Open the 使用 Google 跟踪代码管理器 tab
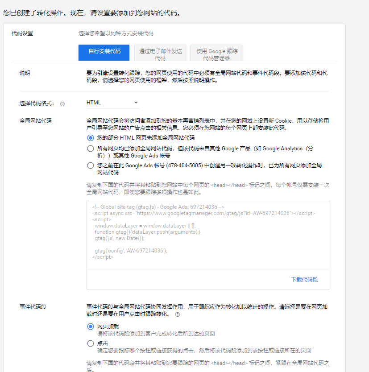This screenshot has height=372, width=369. 216,52
